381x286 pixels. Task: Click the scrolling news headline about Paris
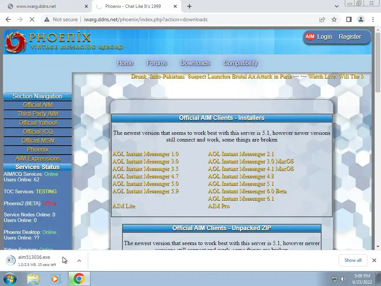click(211, 76)
